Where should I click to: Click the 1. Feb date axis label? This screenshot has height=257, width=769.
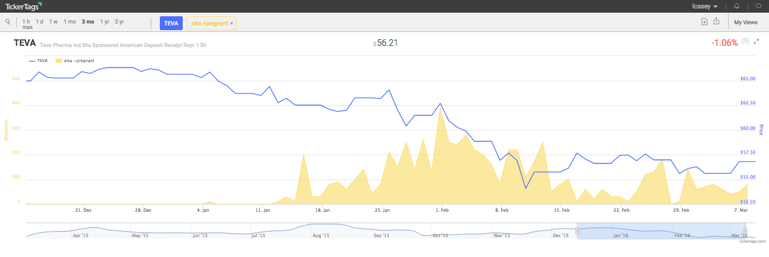(x=442, y=210)
